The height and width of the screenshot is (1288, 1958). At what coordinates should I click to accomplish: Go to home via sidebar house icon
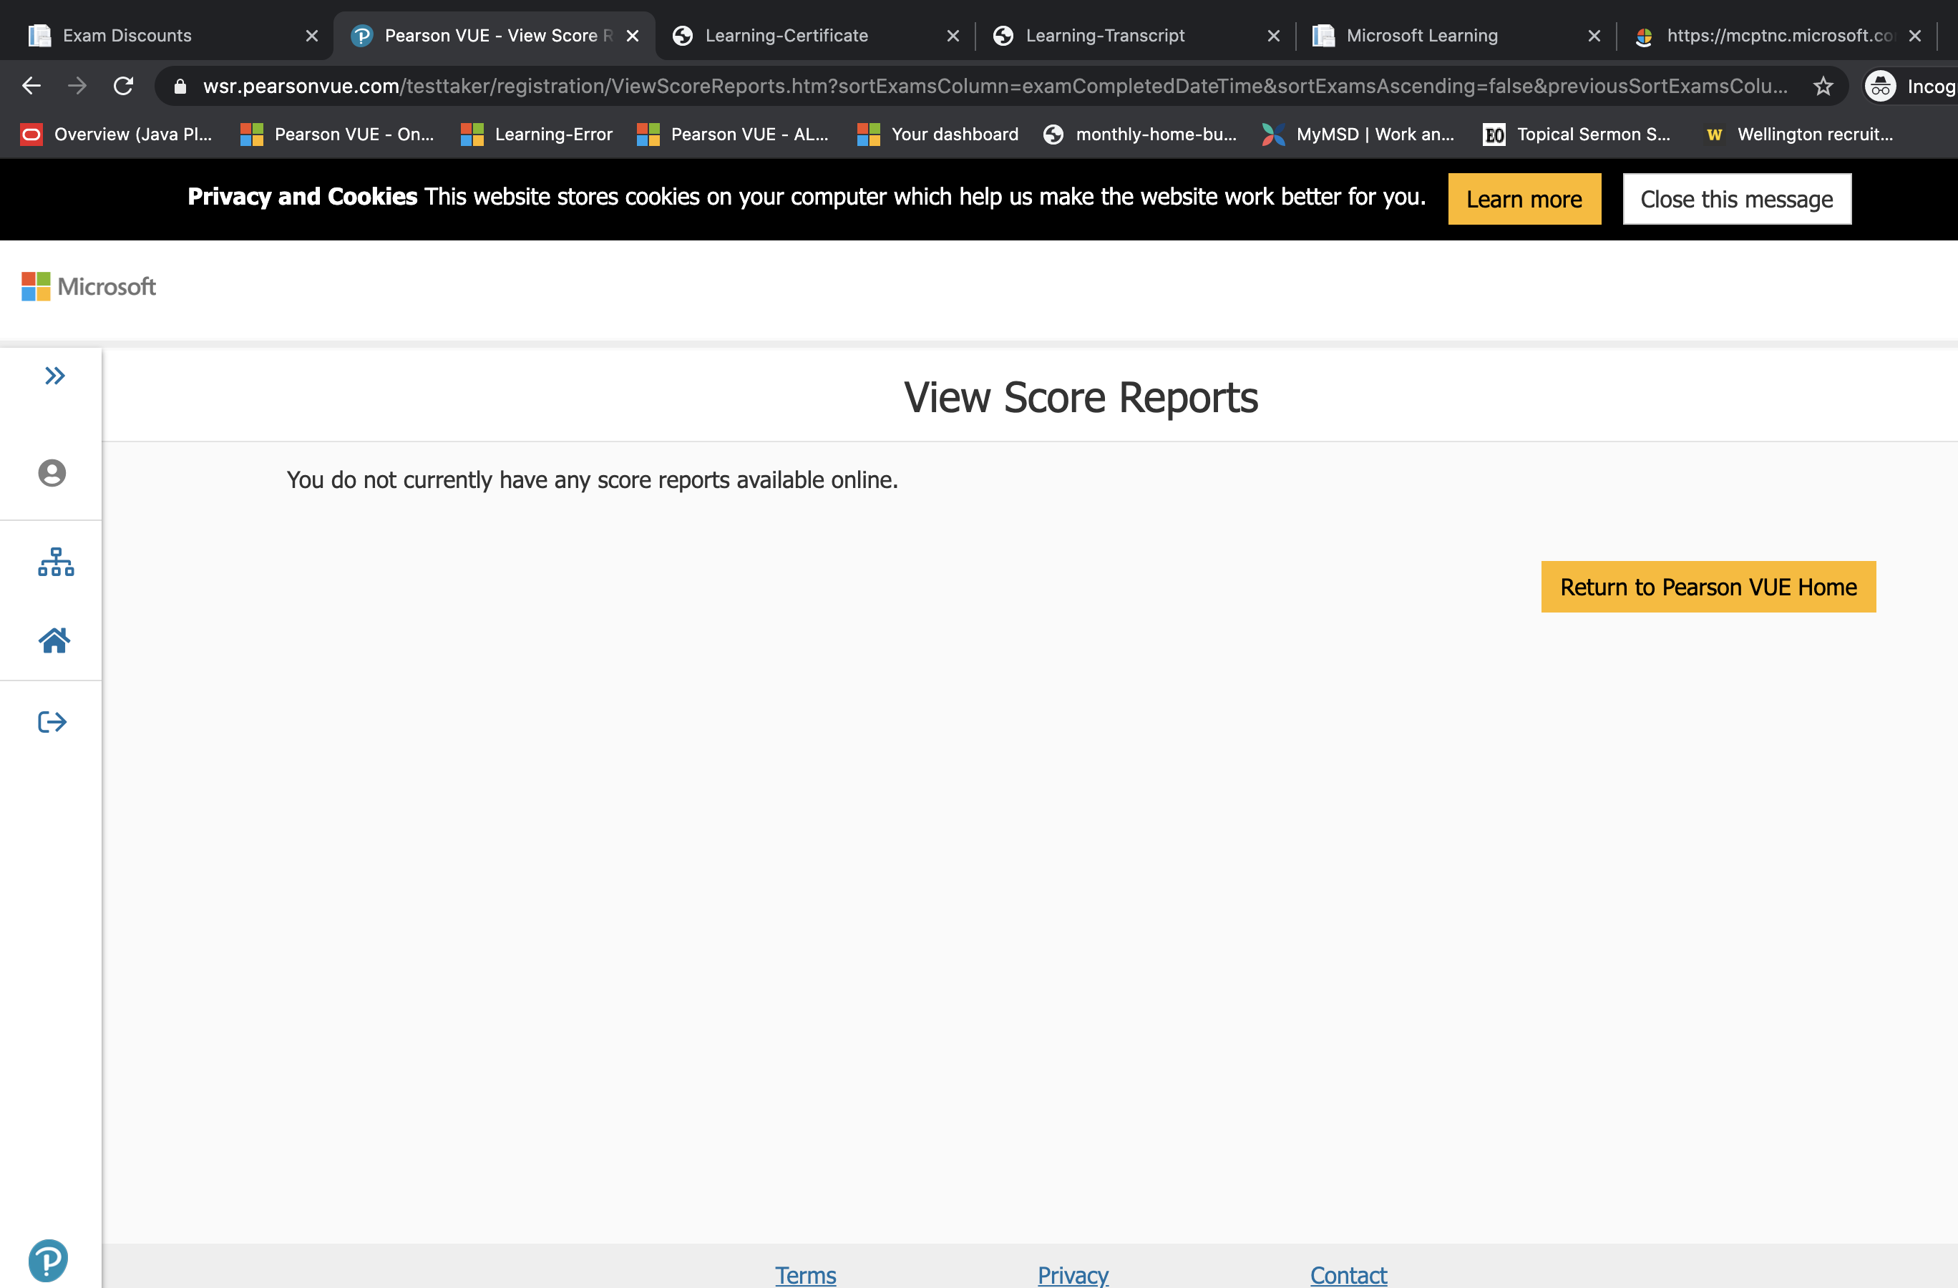pyautogui.click(x=54, y=640)
